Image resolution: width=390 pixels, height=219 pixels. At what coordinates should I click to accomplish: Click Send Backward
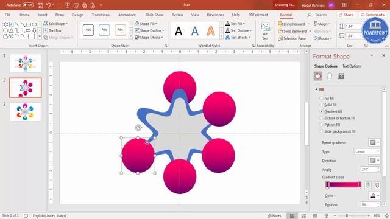[x=292, y=31]
